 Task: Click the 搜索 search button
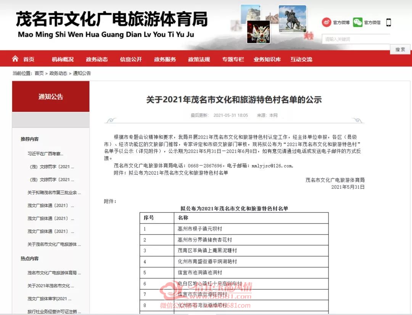(x=400, y=50)
